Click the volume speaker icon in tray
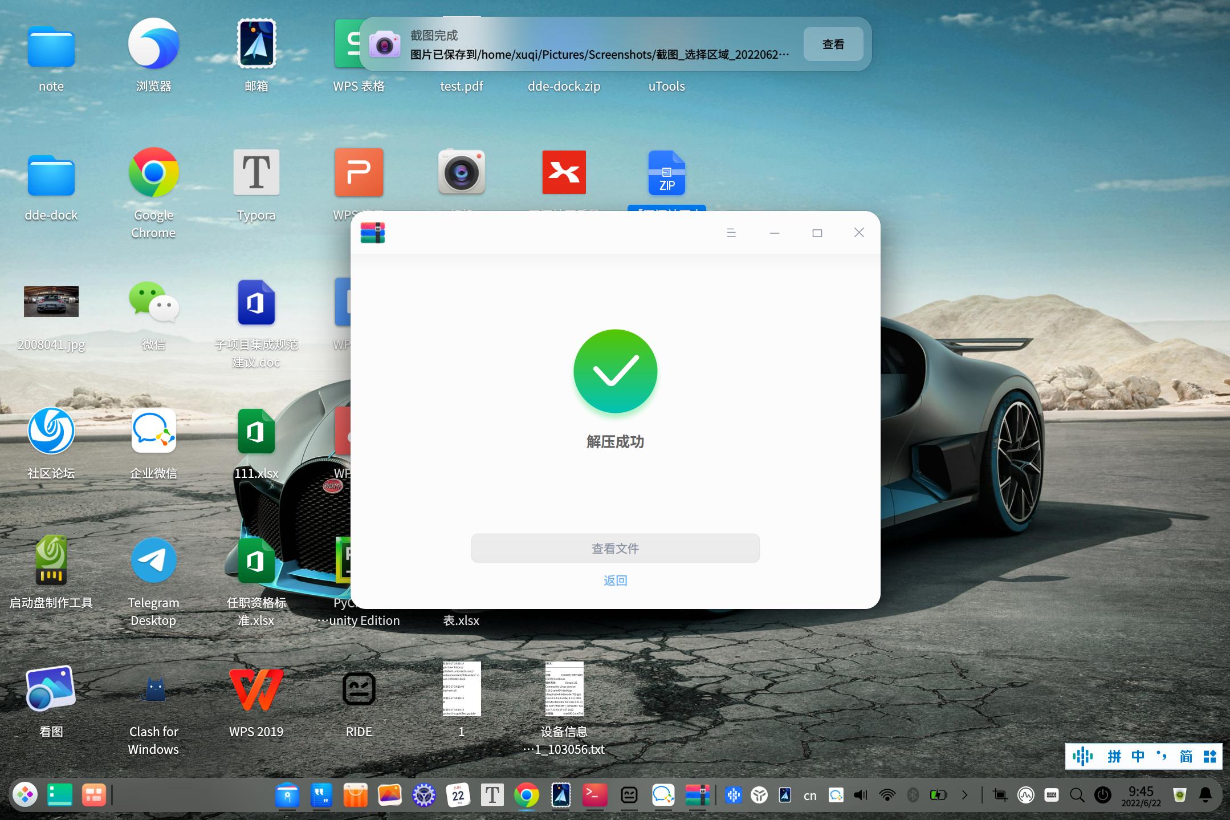The height and width of the screenshot is (820, 1230). coord(861,795)
